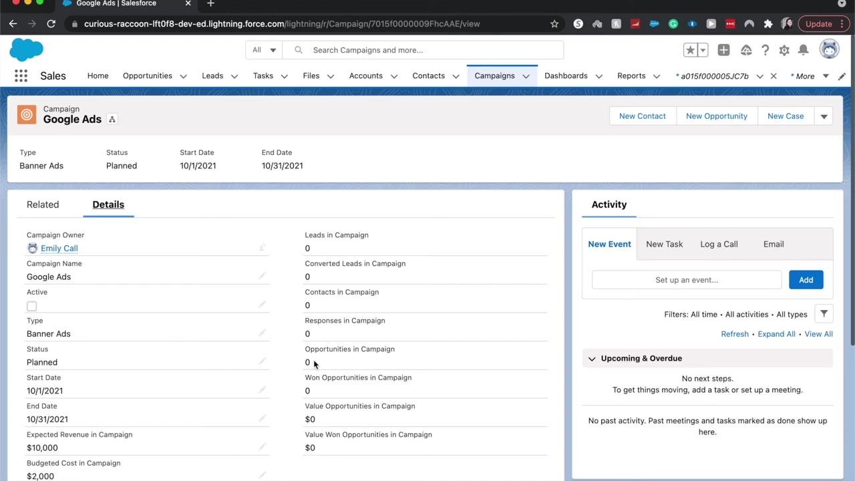Edit the Status field pencil icon
Image resolution: width=855 pixels, height=481 pixels.
[x=263, y=361]
